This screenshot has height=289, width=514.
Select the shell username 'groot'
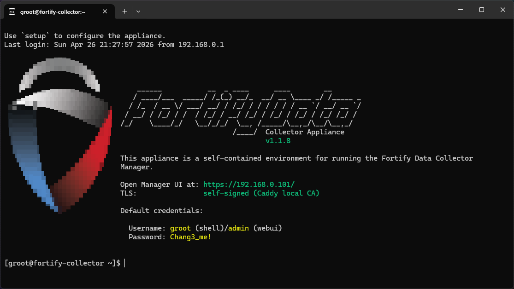(180, 228)
